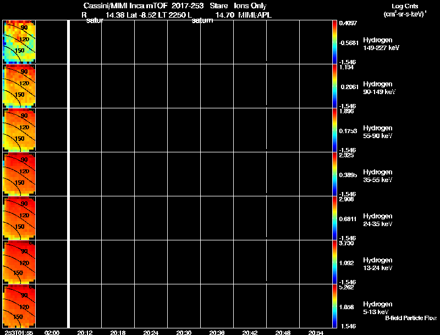Click the 20:30 time axis label
The image size is (440, 335).
pyautogui.click(x=184, y=332)
